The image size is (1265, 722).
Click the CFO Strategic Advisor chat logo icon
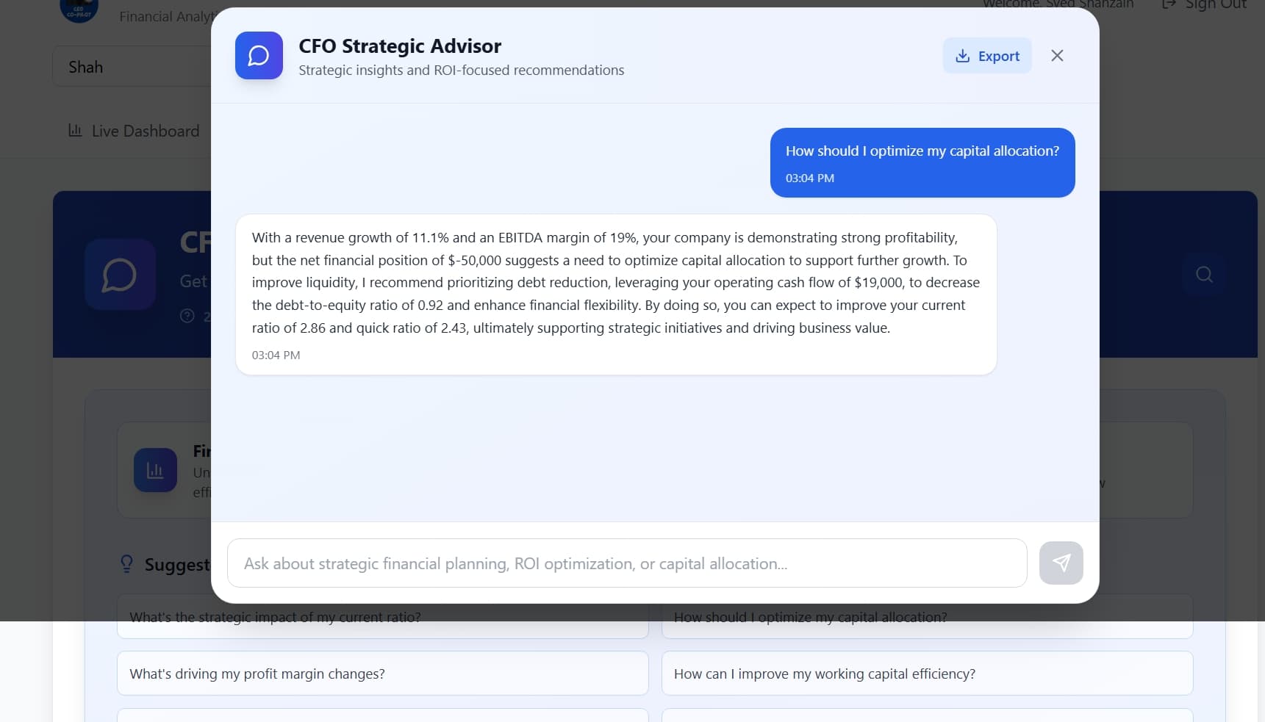[x=259, y=56]
